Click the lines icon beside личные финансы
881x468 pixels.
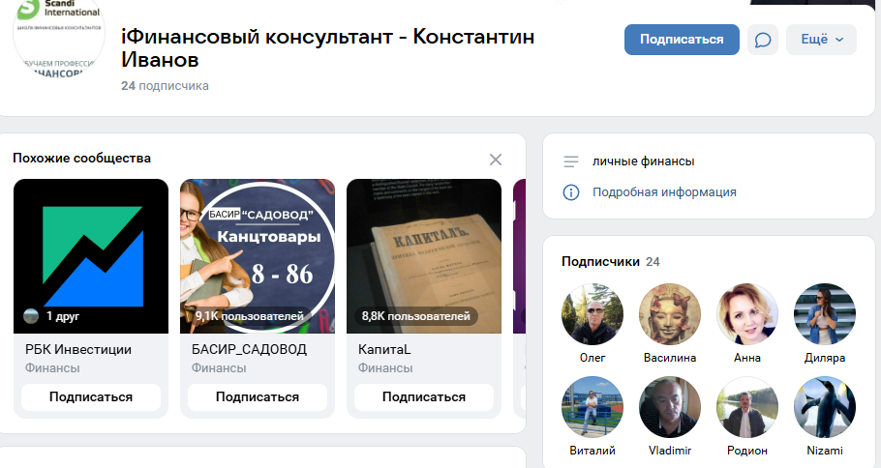pyautogui.click(x=571, y=161)
